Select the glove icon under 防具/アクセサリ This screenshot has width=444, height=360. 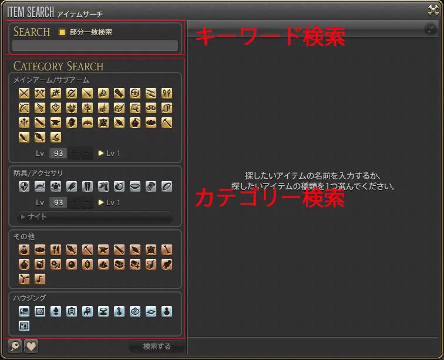72,186
